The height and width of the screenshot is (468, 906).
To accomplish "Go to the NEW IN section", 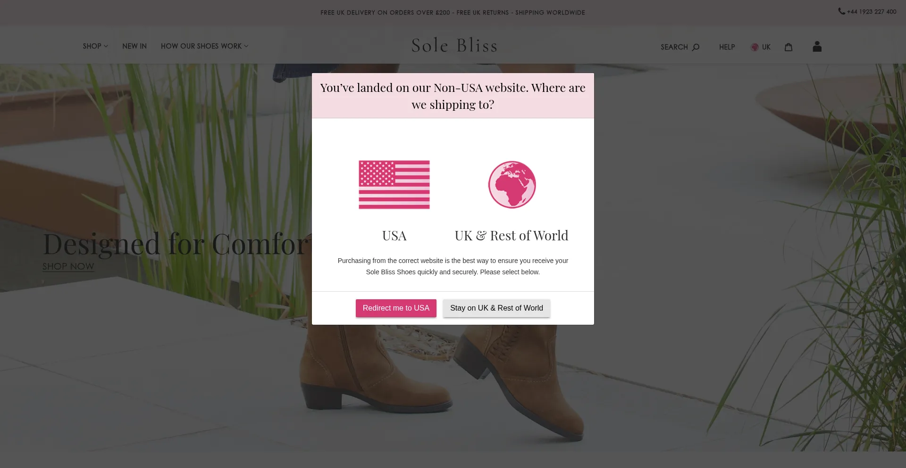I will [x=134, y=46].
